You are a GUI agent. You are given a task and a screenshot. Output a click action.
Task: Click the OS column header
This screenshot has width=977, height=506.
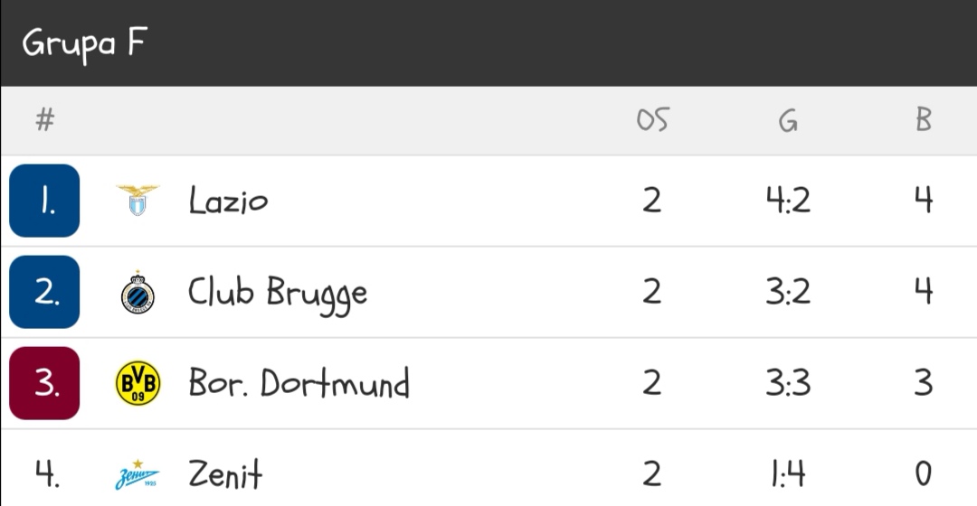coord(651,120)
